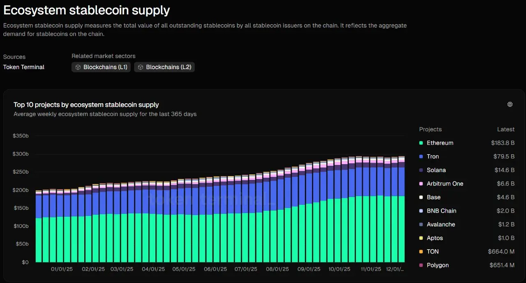Toggle the BNB Chain series via its legend entry

[x=441, y=211]
